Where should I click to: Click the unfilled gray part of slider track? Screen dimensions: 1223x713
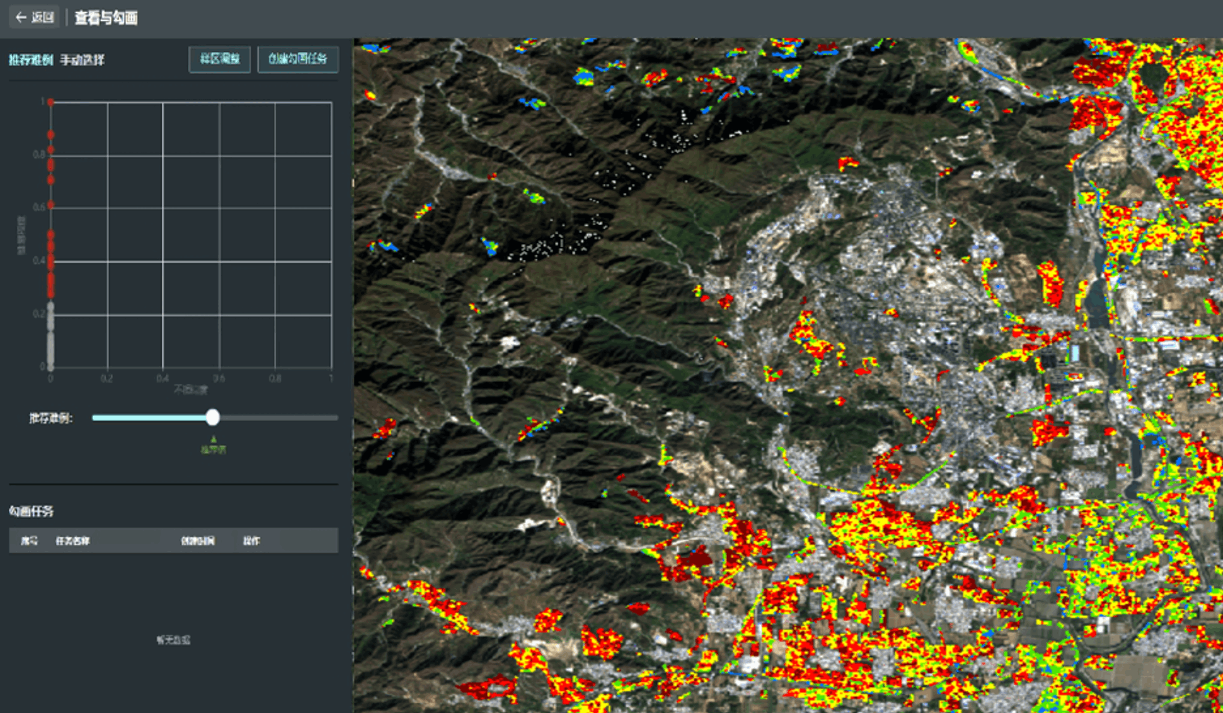click(279, 418)
